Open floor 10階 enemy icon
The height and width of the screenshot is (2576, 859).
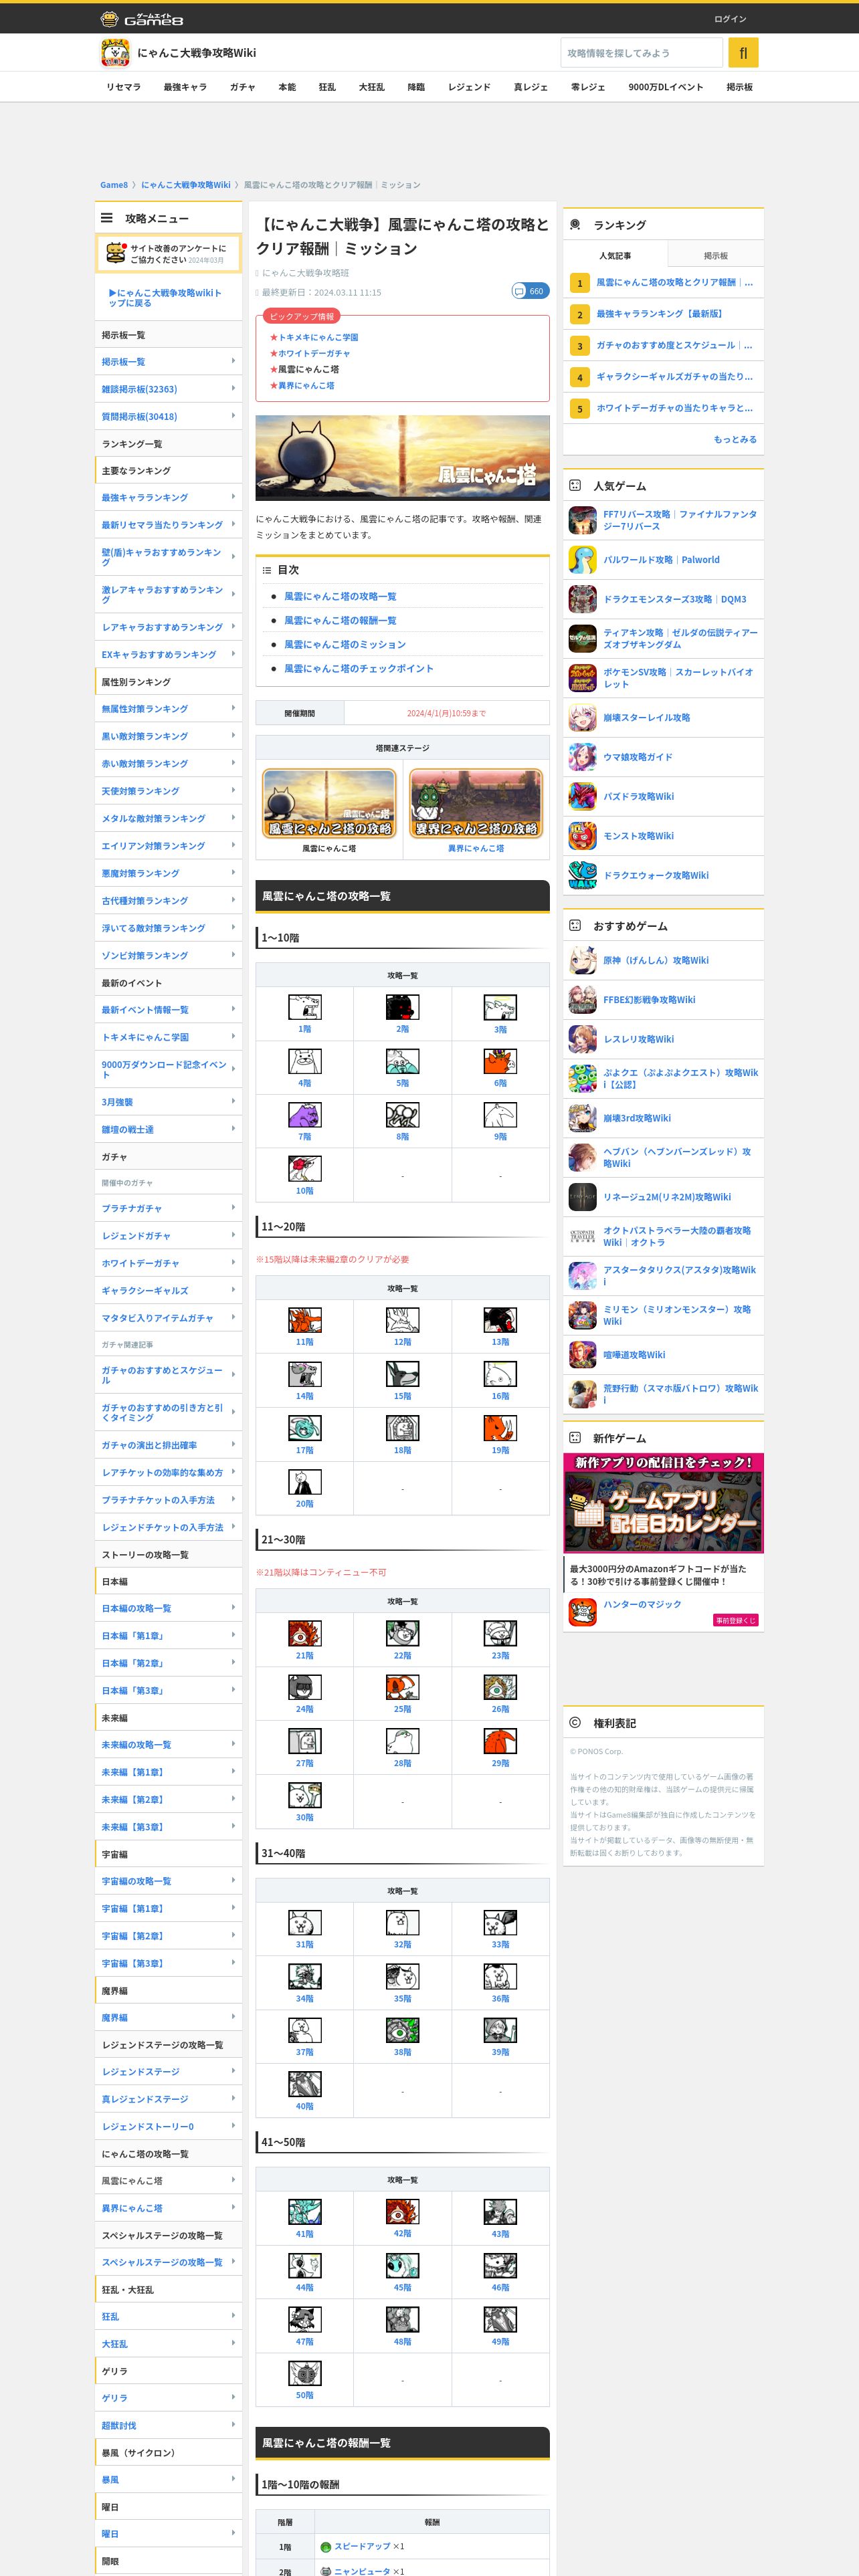(304, 1169)
